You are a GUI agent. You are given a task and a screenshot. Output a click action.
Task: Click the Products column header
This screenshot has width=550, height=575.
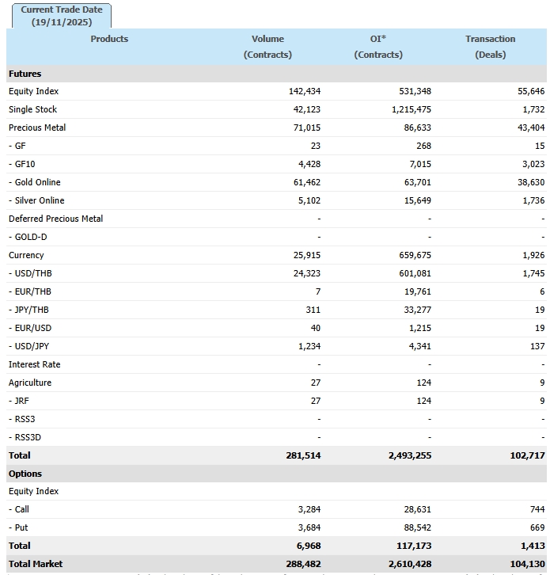click(109, 39)
